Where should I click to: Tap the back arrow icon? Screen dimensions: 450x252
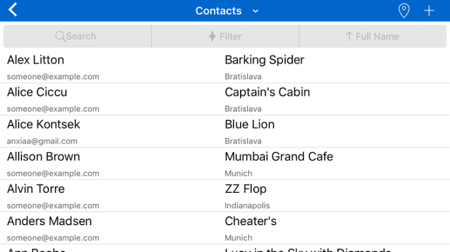coord(13,10)
